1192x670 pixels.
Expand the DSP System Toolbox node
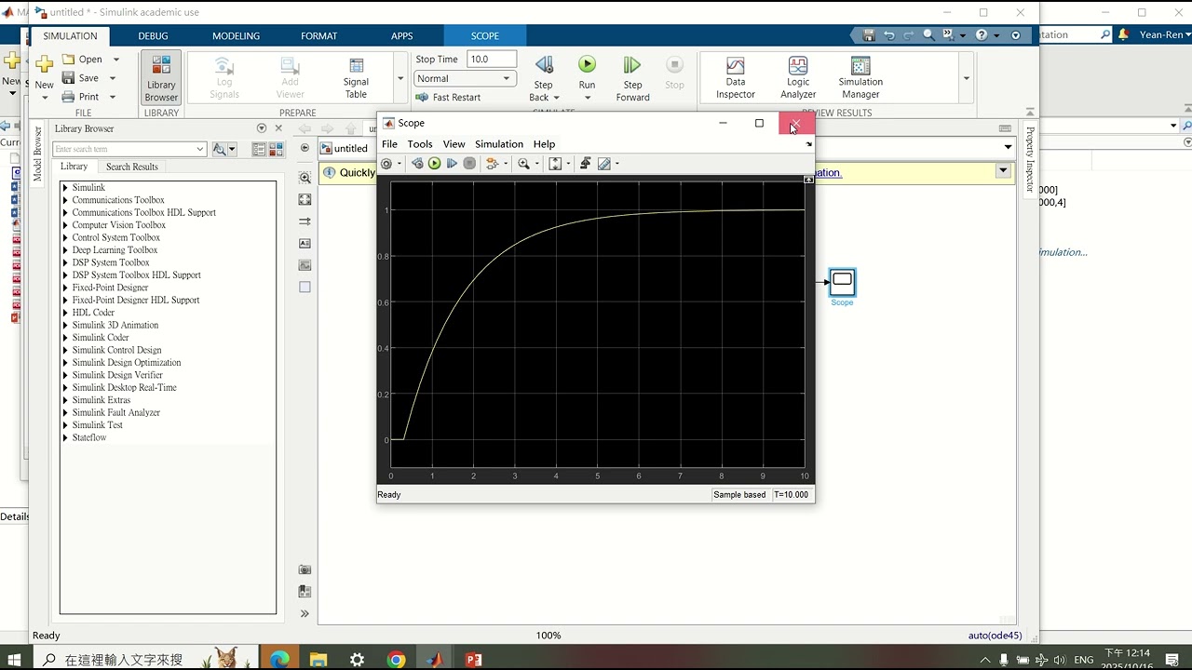pyautogui.click(x=65, y=262)
